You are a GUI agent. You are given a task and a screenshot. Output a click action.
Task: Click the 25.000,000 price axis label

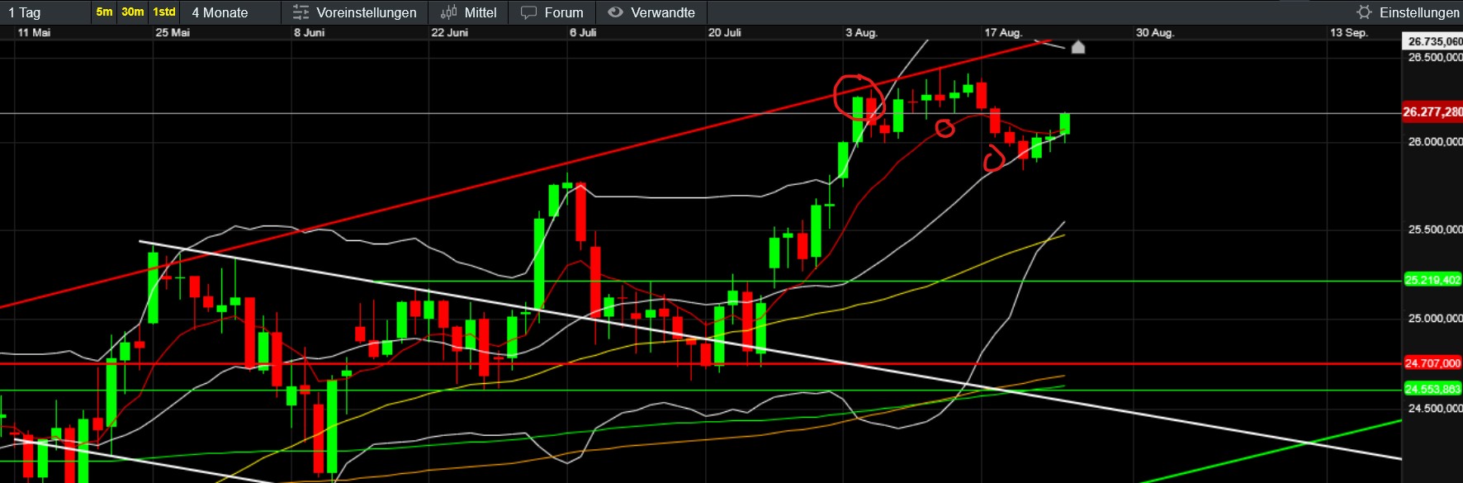point(1435,319)
